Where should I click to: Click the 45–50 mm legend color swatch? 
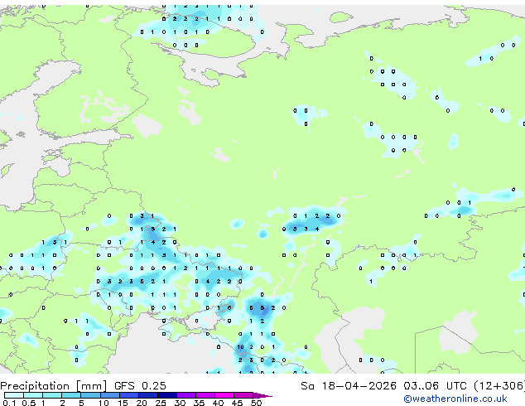243,395
